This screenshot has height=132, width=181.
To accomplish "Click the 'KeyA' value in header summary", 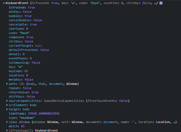I will [95, 3].
